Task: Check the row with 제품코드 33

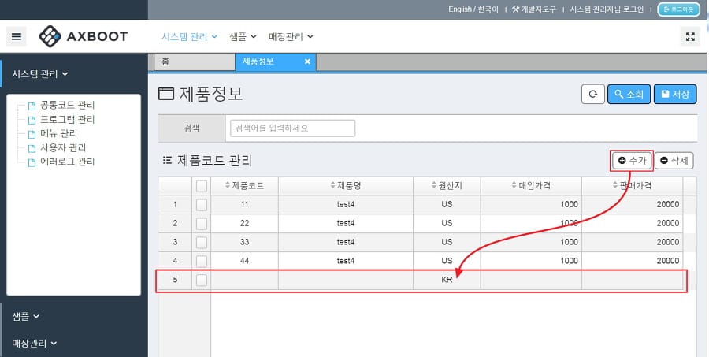Action: [x=202, y=242]
